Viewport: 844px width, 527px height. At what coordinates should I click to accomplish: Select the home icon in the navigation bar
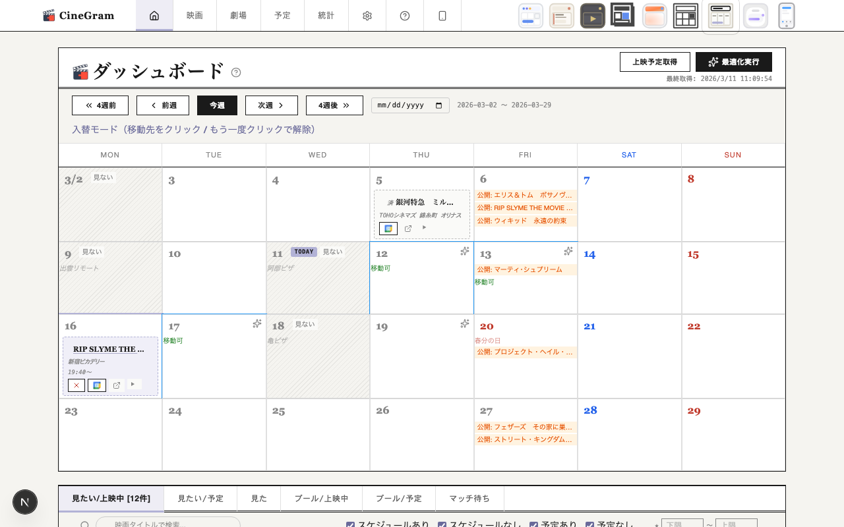[x=154, y=15]
